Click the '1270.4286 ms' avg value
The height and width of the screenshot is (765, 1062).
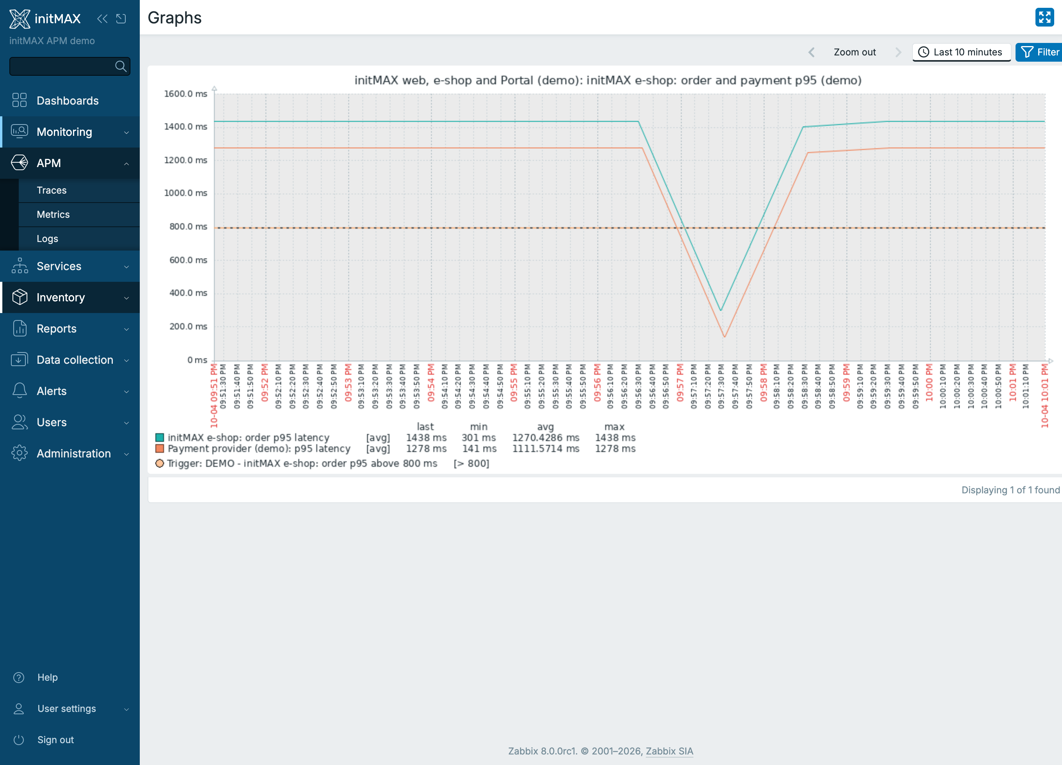[x=545, y=437]
